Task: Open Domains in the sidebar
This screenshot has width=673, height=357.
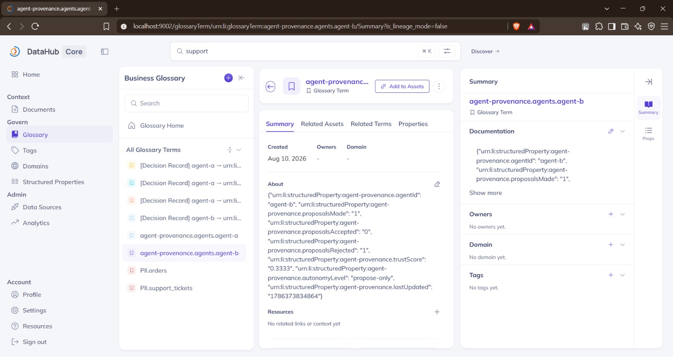Action: pos(60,166)
